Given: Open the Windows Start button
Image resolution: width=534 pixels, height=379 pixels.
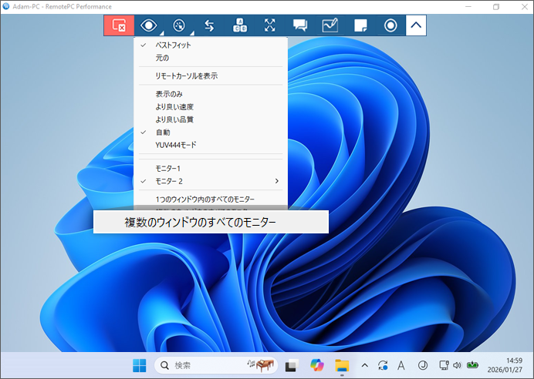Looking at the screenshot, I should pos(140,366).
